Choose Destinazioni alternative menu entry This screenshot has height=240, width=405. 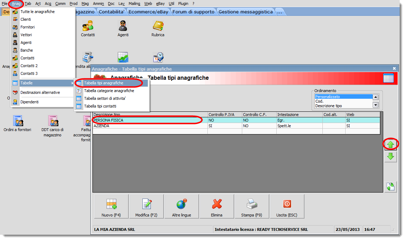click(x=43, y=92)
